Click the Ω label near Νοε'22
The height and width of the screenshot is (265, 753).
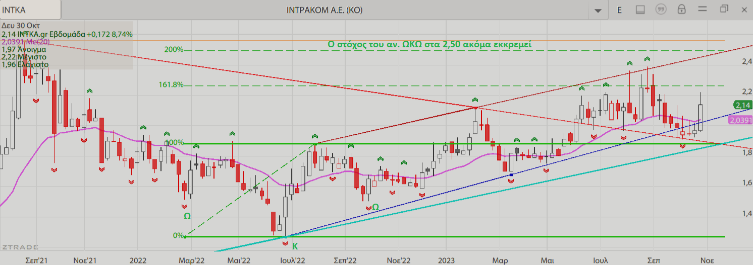[x=375, y=206]
